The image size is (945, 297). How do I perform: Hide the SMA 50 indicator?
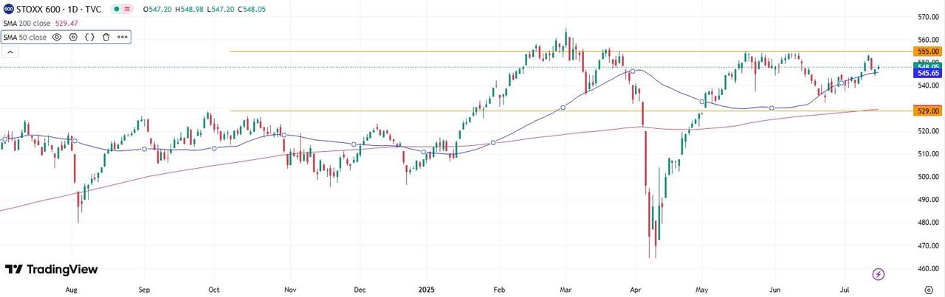click(57, 37)
